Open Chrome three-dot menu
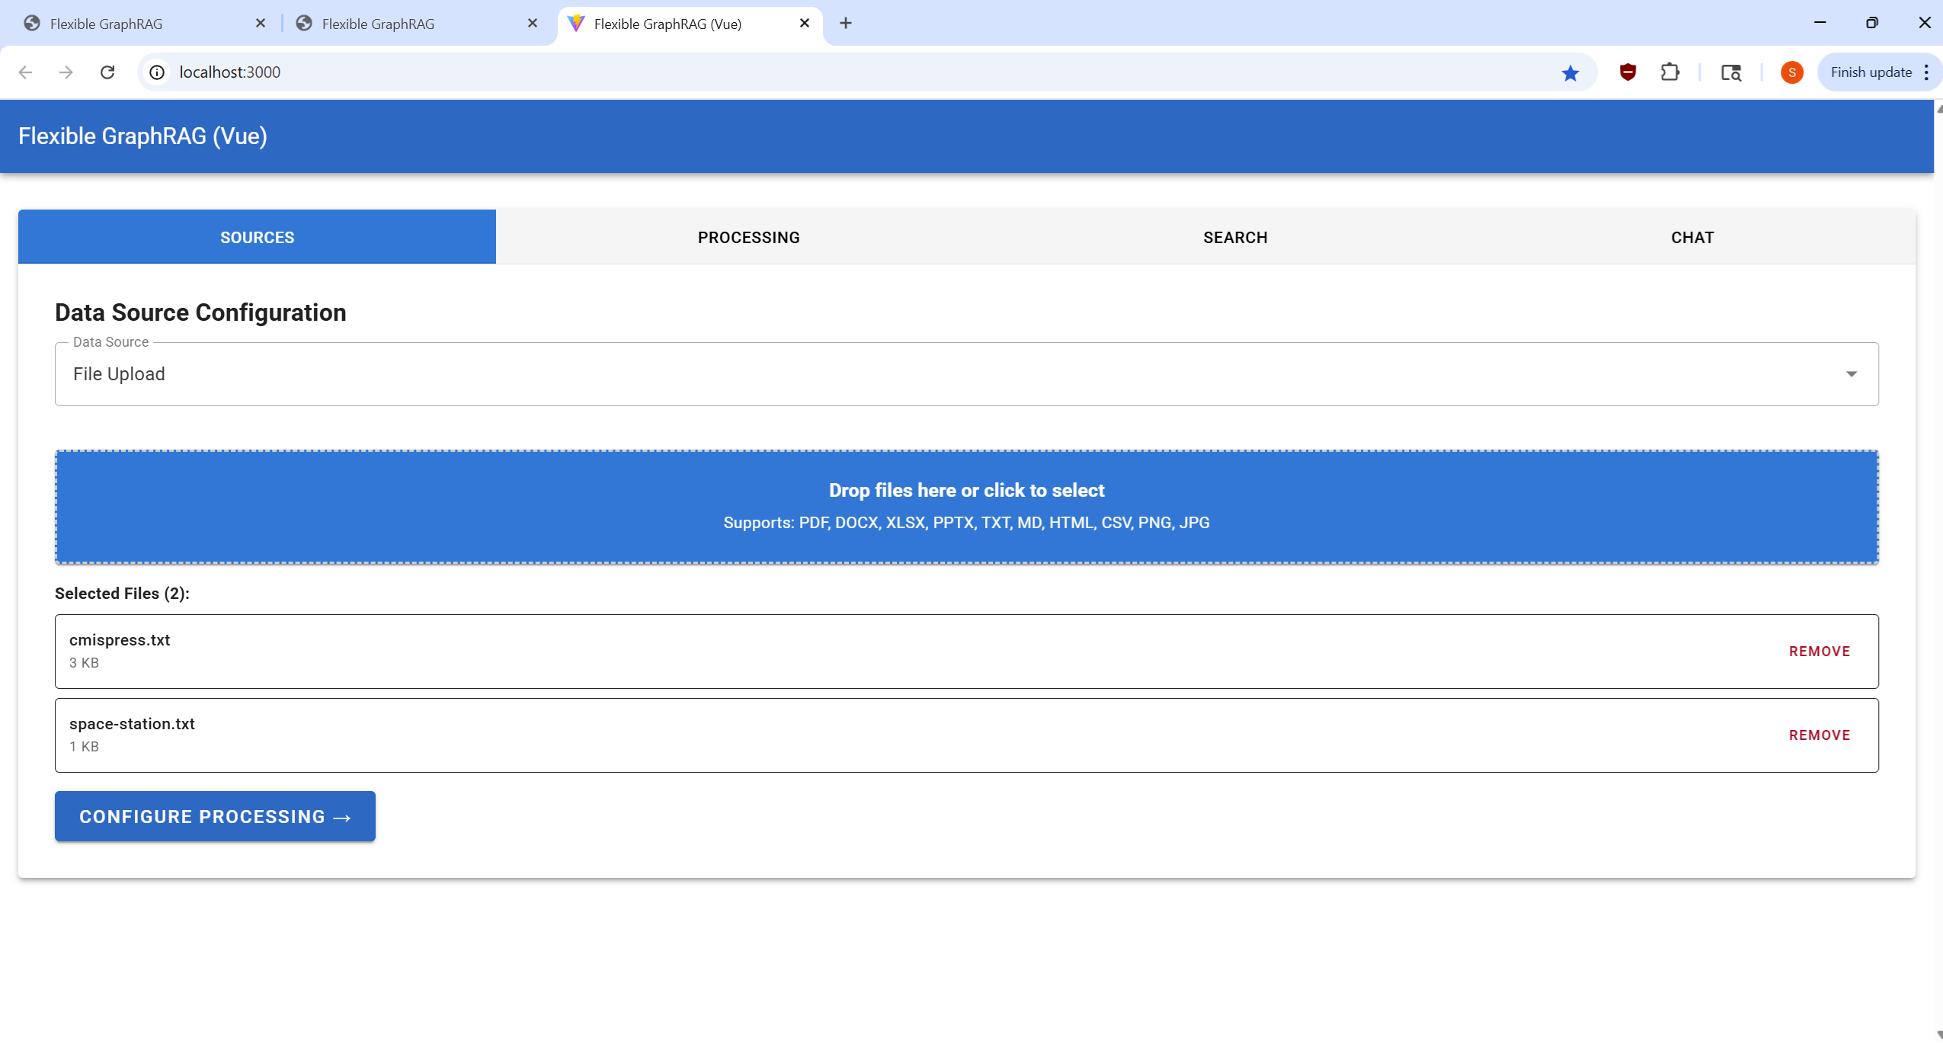The image size is (1943, 1044). click(x=1926, y=72)
